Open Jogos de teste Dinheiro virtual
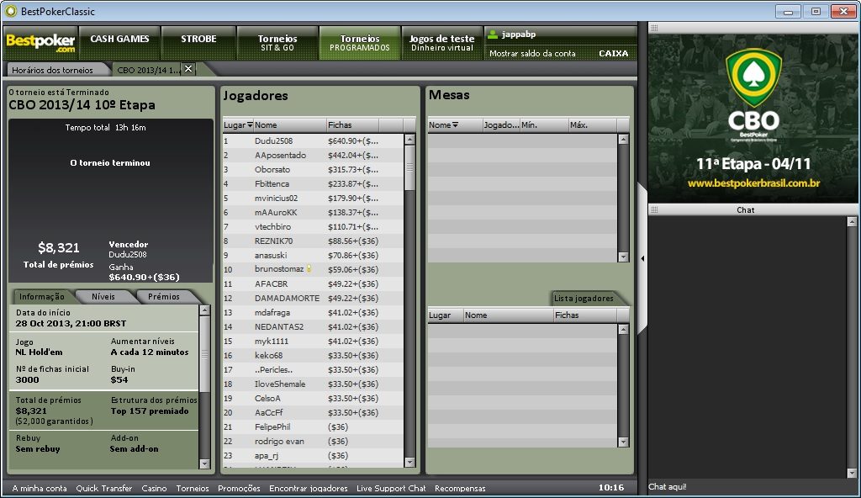The height and width of the screenshot is (498, 861). click(x=442, y=43)
